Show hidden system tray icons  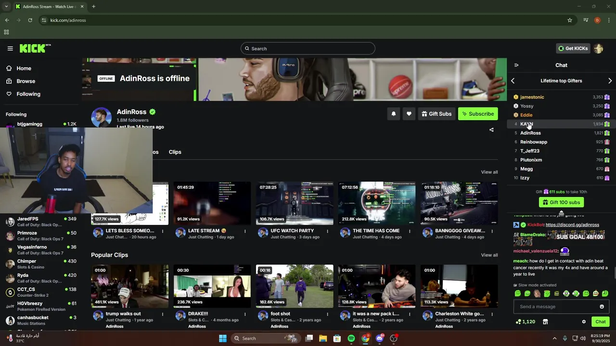click(x=554, y=338)
